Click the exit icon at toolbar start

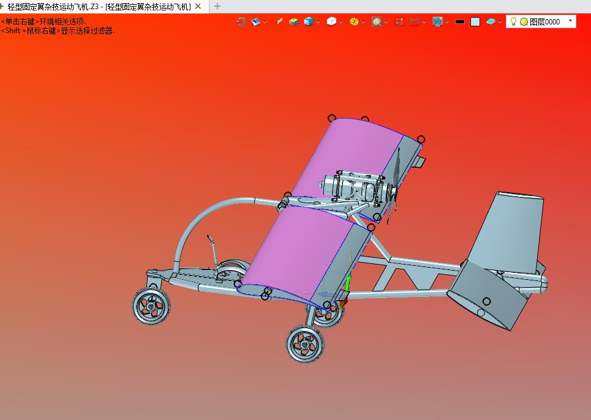(x=241, y=21)
